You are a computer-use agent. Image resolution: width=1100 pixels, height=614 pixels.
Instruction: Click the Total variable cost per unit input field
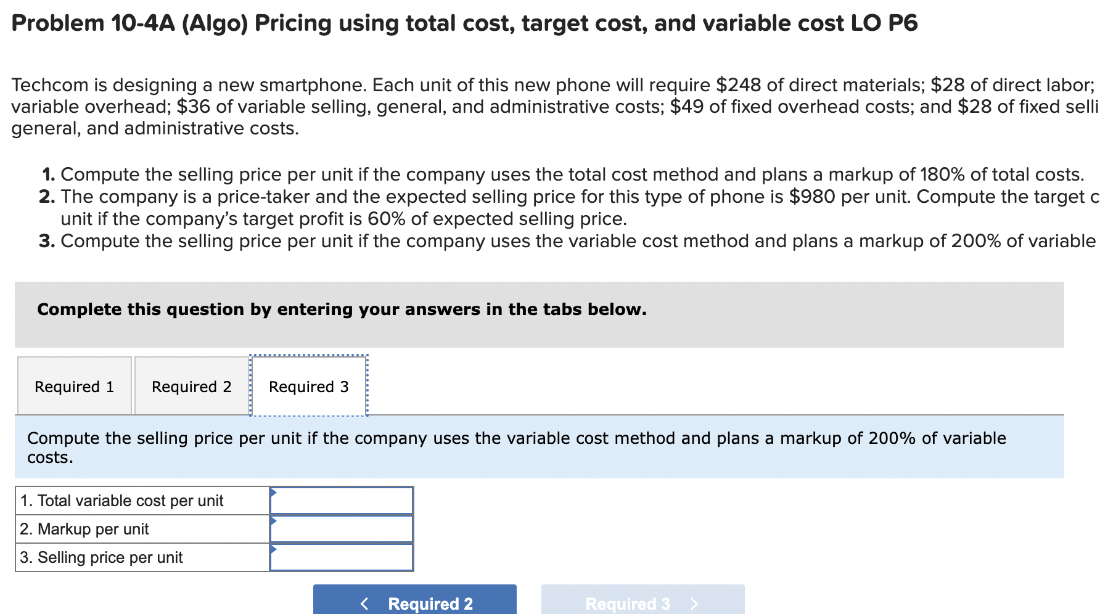coord(343,500)
